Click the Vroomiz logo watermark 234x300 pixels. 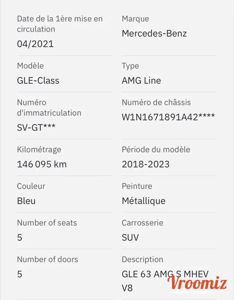(x=197, y=284)
